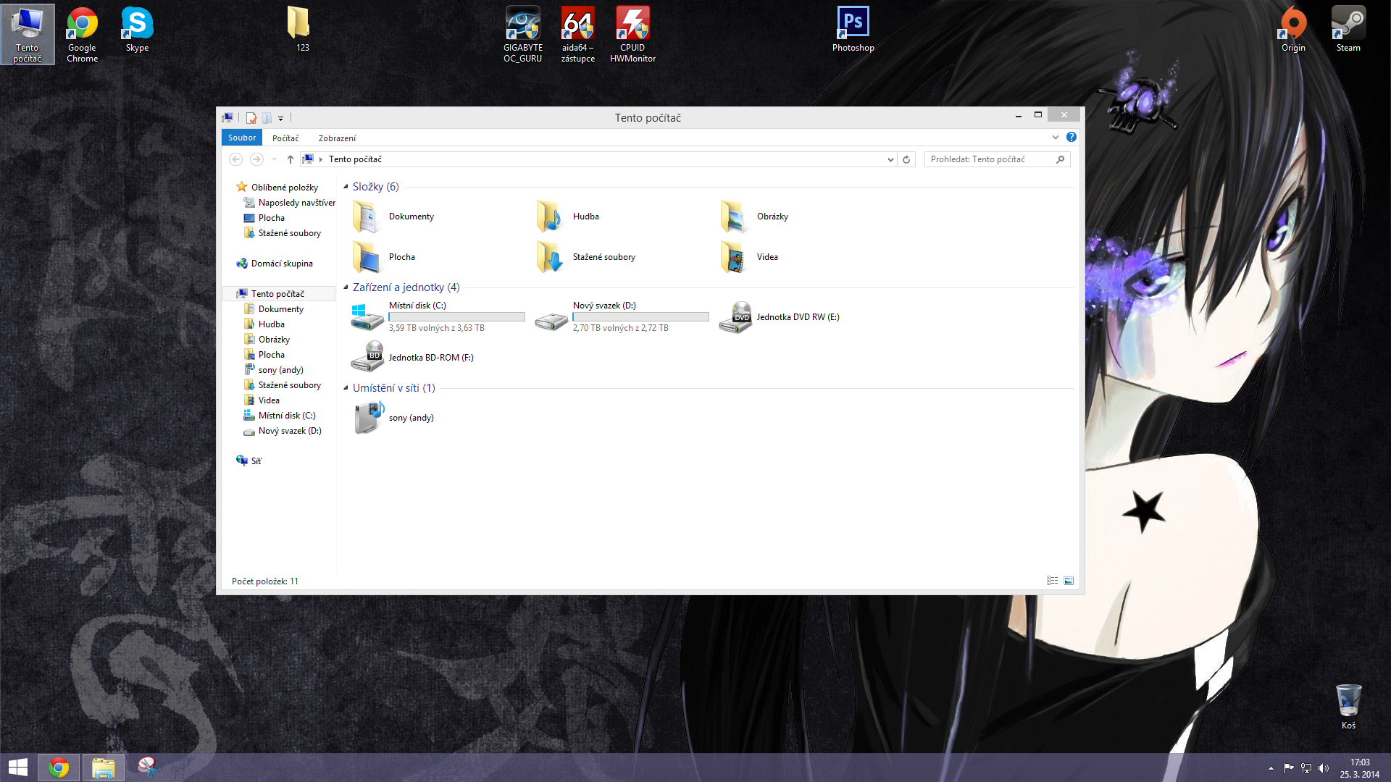Click the up arrow to parent folder
Screen dimensions: 1391x782
pos(290,159)
